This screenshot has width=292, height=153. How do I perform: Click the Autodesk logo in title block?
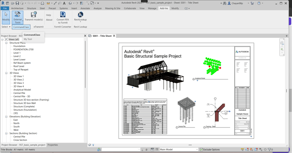(242, 52)
